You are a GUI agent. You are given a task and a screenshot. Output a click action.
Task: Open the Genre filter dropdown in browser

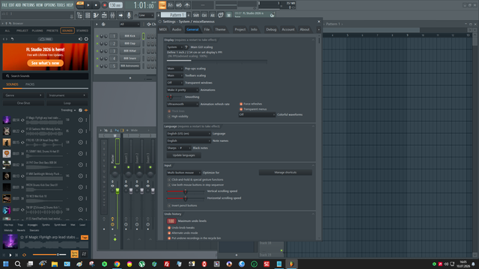tap(23, 96)
